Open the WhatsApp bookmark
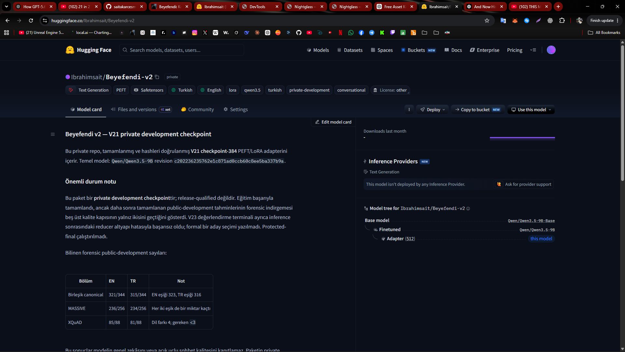Viewport: 625px width, 352px height. click(351, 33)
